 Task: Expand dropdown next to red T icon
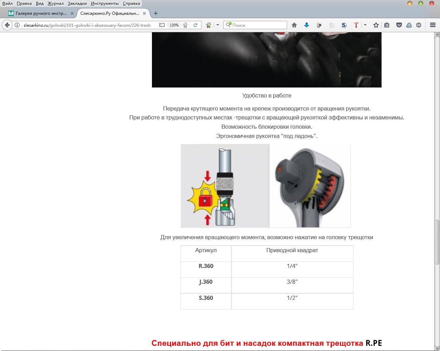365,25
